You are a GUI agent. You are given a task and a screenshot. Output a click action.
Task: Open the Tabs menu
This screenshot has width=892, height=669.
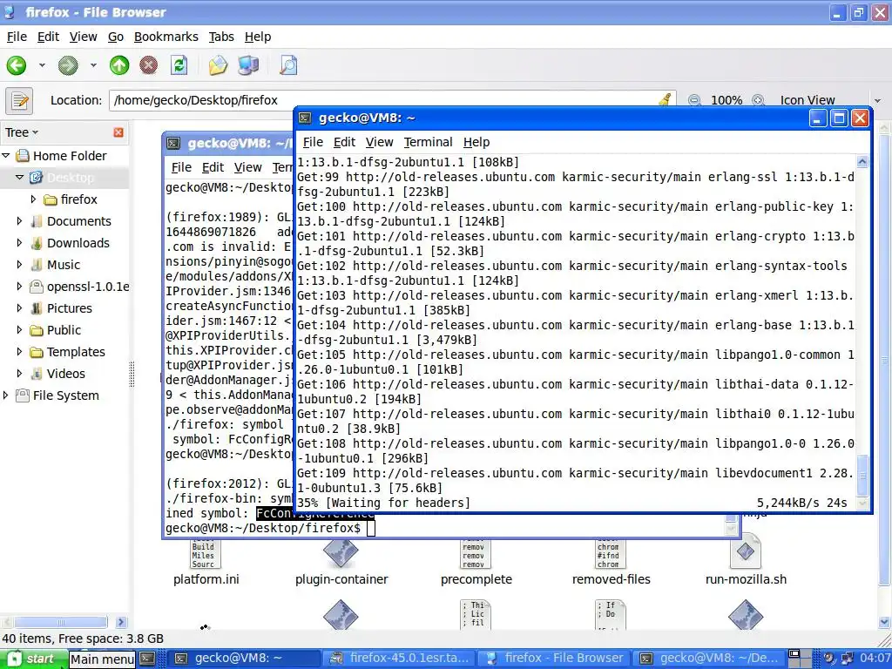click(221, 37)
